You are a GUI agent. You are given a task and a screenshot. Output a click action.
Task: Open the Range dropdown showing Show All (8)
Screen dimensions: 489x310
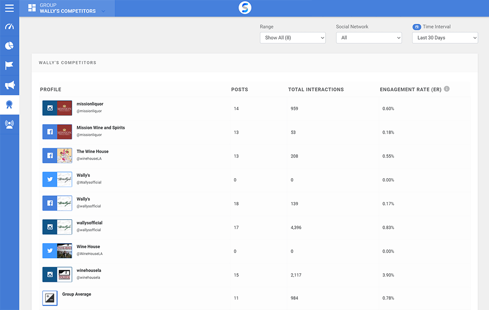293,38
